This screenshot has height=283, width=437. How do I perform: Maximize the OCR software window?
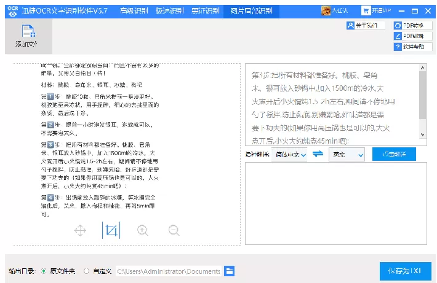(415, 11)
